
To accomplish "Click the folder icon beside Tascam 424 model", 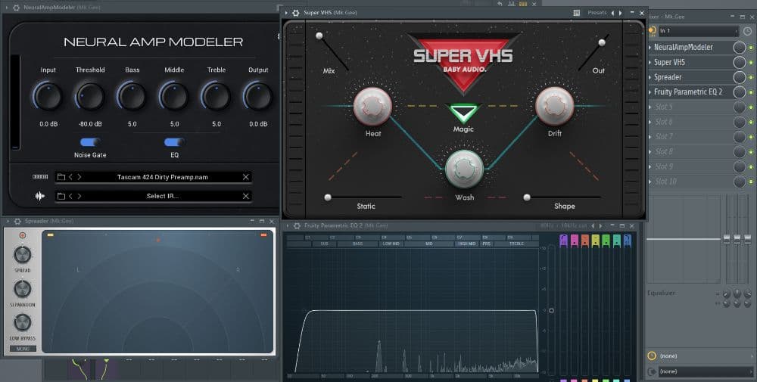I will click(x=61, y=177).
